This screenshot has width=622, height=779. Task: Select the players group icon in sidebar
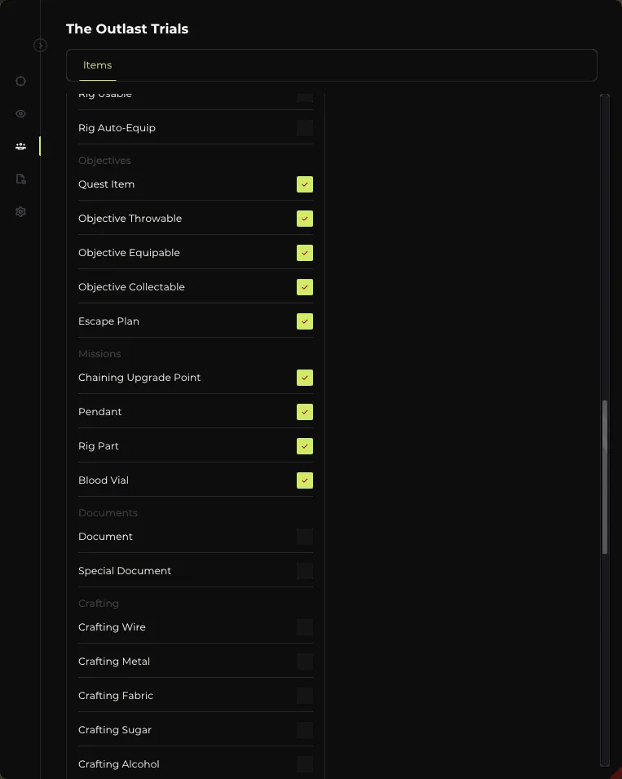(x=20, y=146)
